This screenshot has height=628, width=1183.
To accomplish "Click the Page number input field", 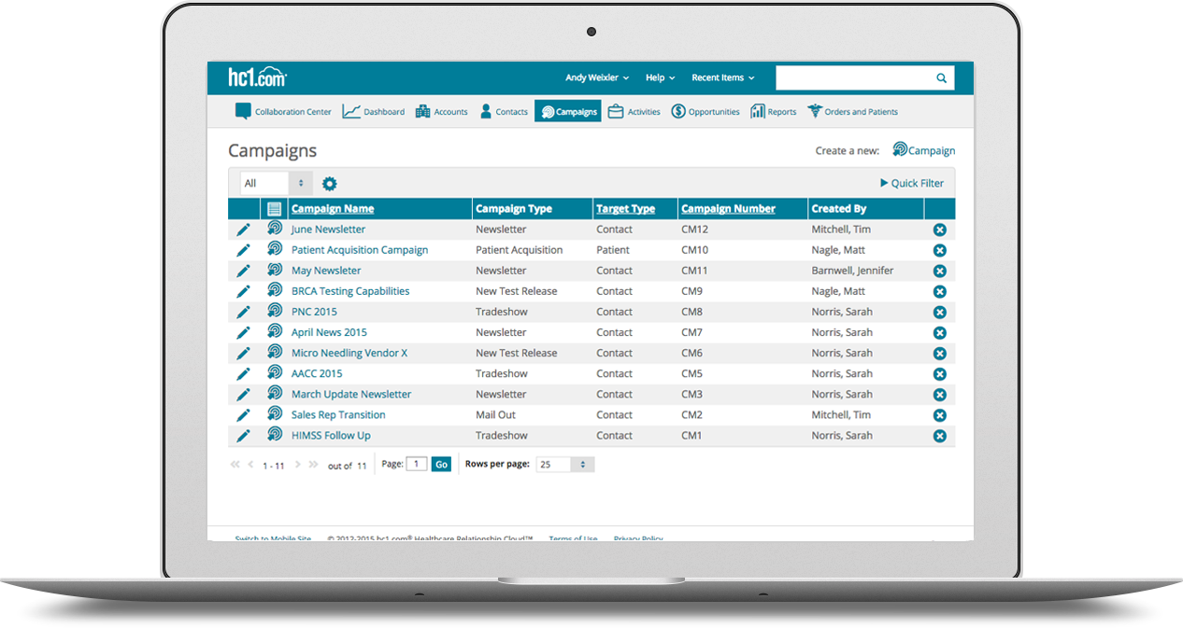I will coord(417,464).
